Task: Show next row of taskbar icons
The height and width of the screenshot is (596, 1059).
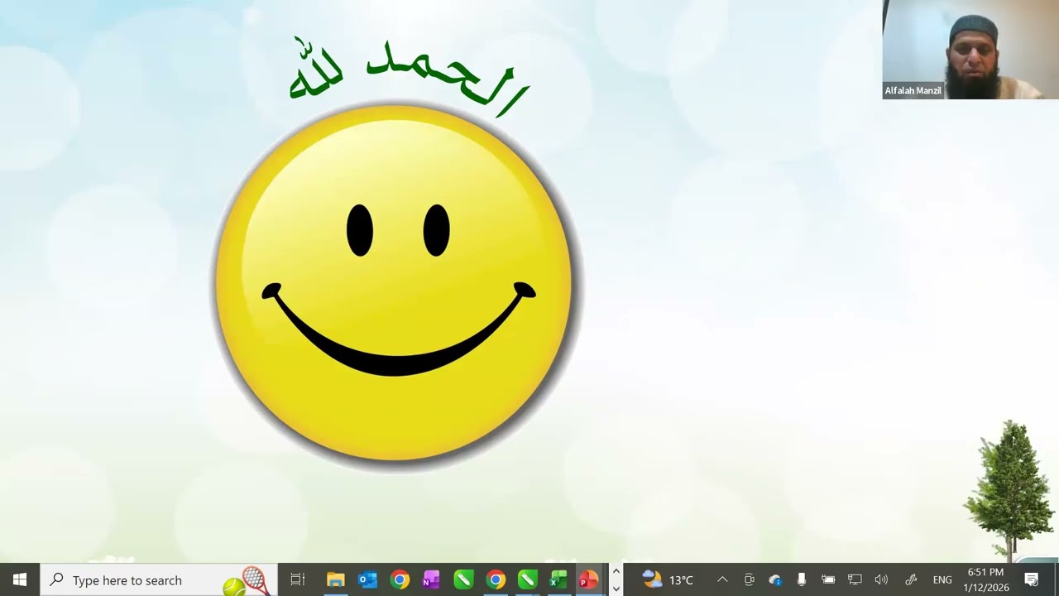Action: 616,588
